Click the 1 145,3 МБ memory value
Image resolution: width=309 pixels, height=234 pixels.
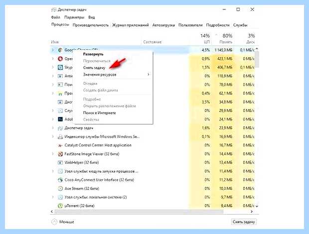[223, 50]
